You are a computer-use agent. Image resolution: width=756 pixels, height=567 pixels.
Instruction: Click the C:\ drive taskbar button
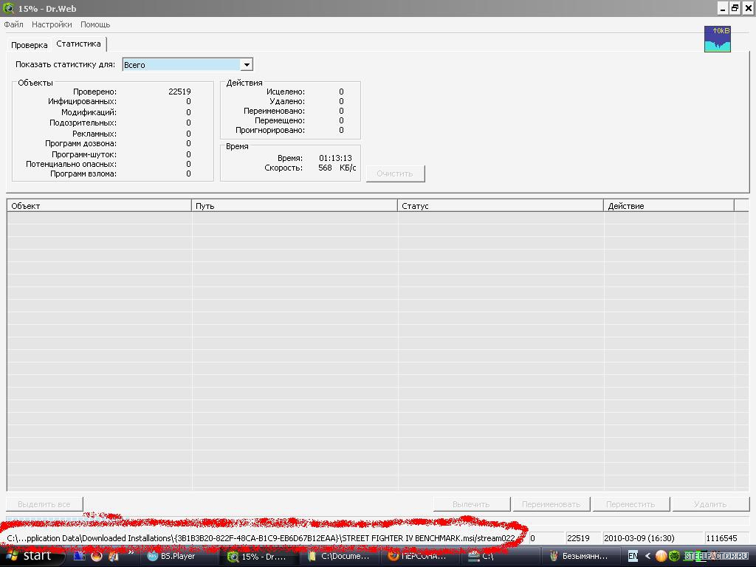pos(495,556)
